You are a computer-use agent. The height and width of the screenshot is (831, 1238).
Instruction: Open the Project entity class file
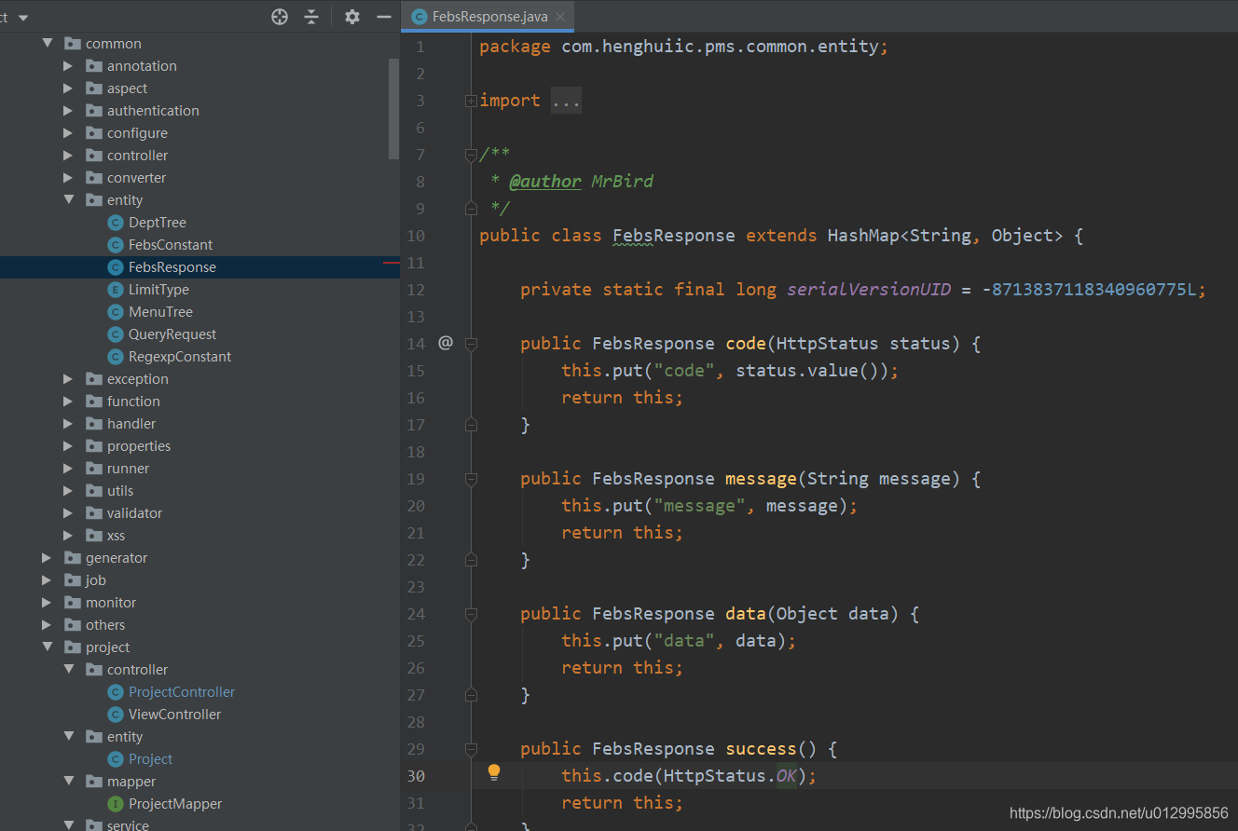150,758
